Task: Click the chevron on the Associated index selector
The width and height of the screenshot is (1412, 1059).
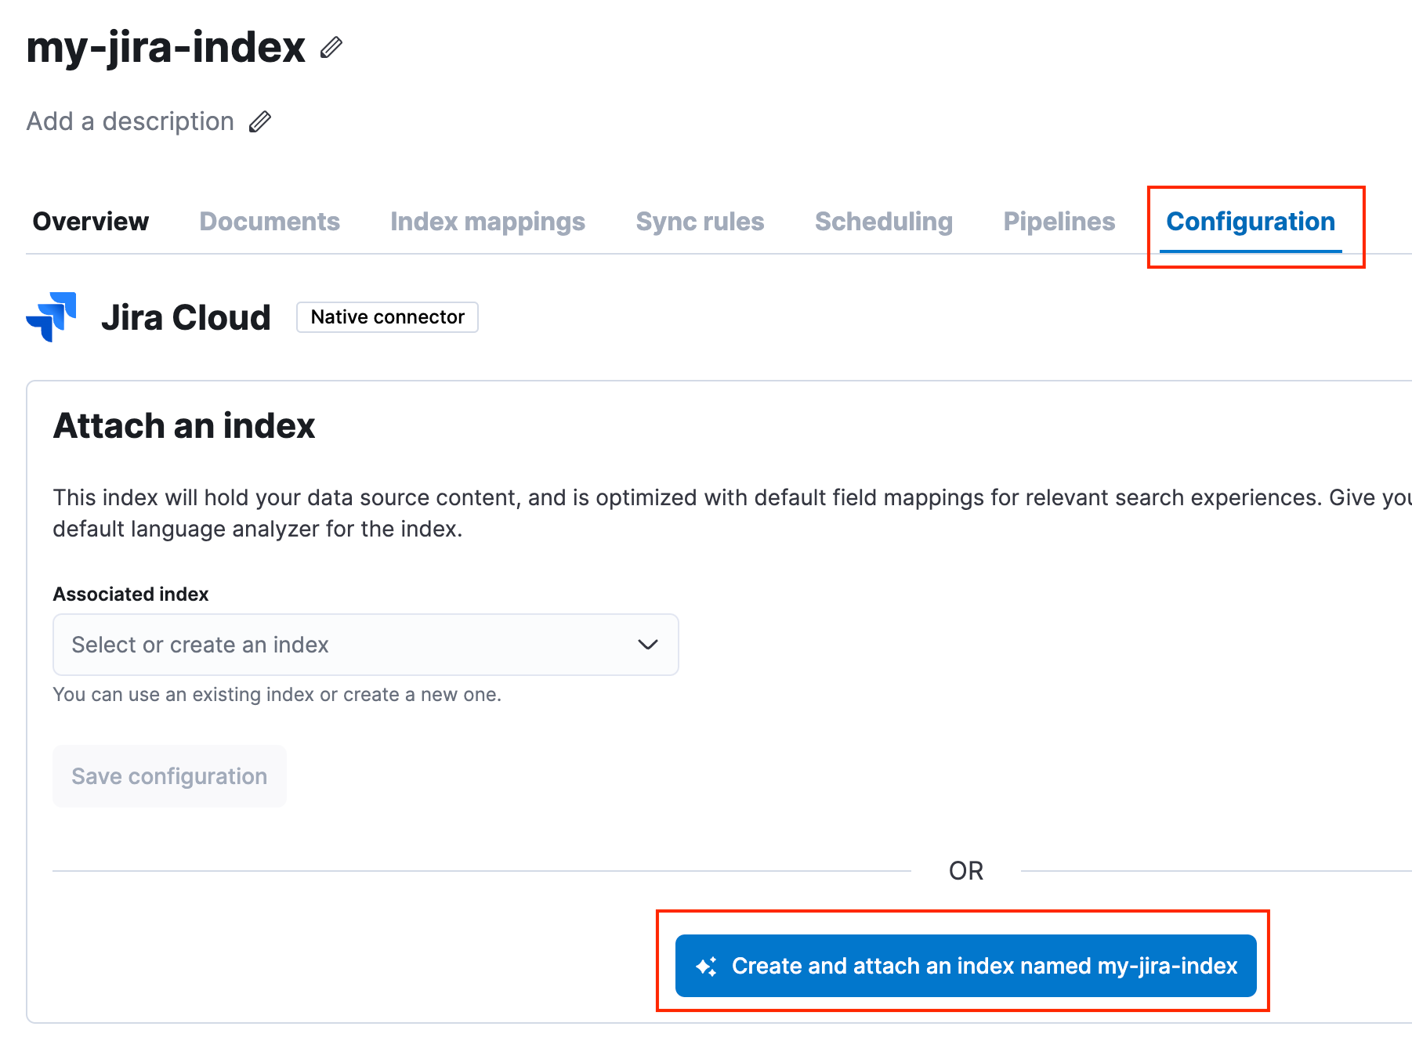Action: pos(647,644)
